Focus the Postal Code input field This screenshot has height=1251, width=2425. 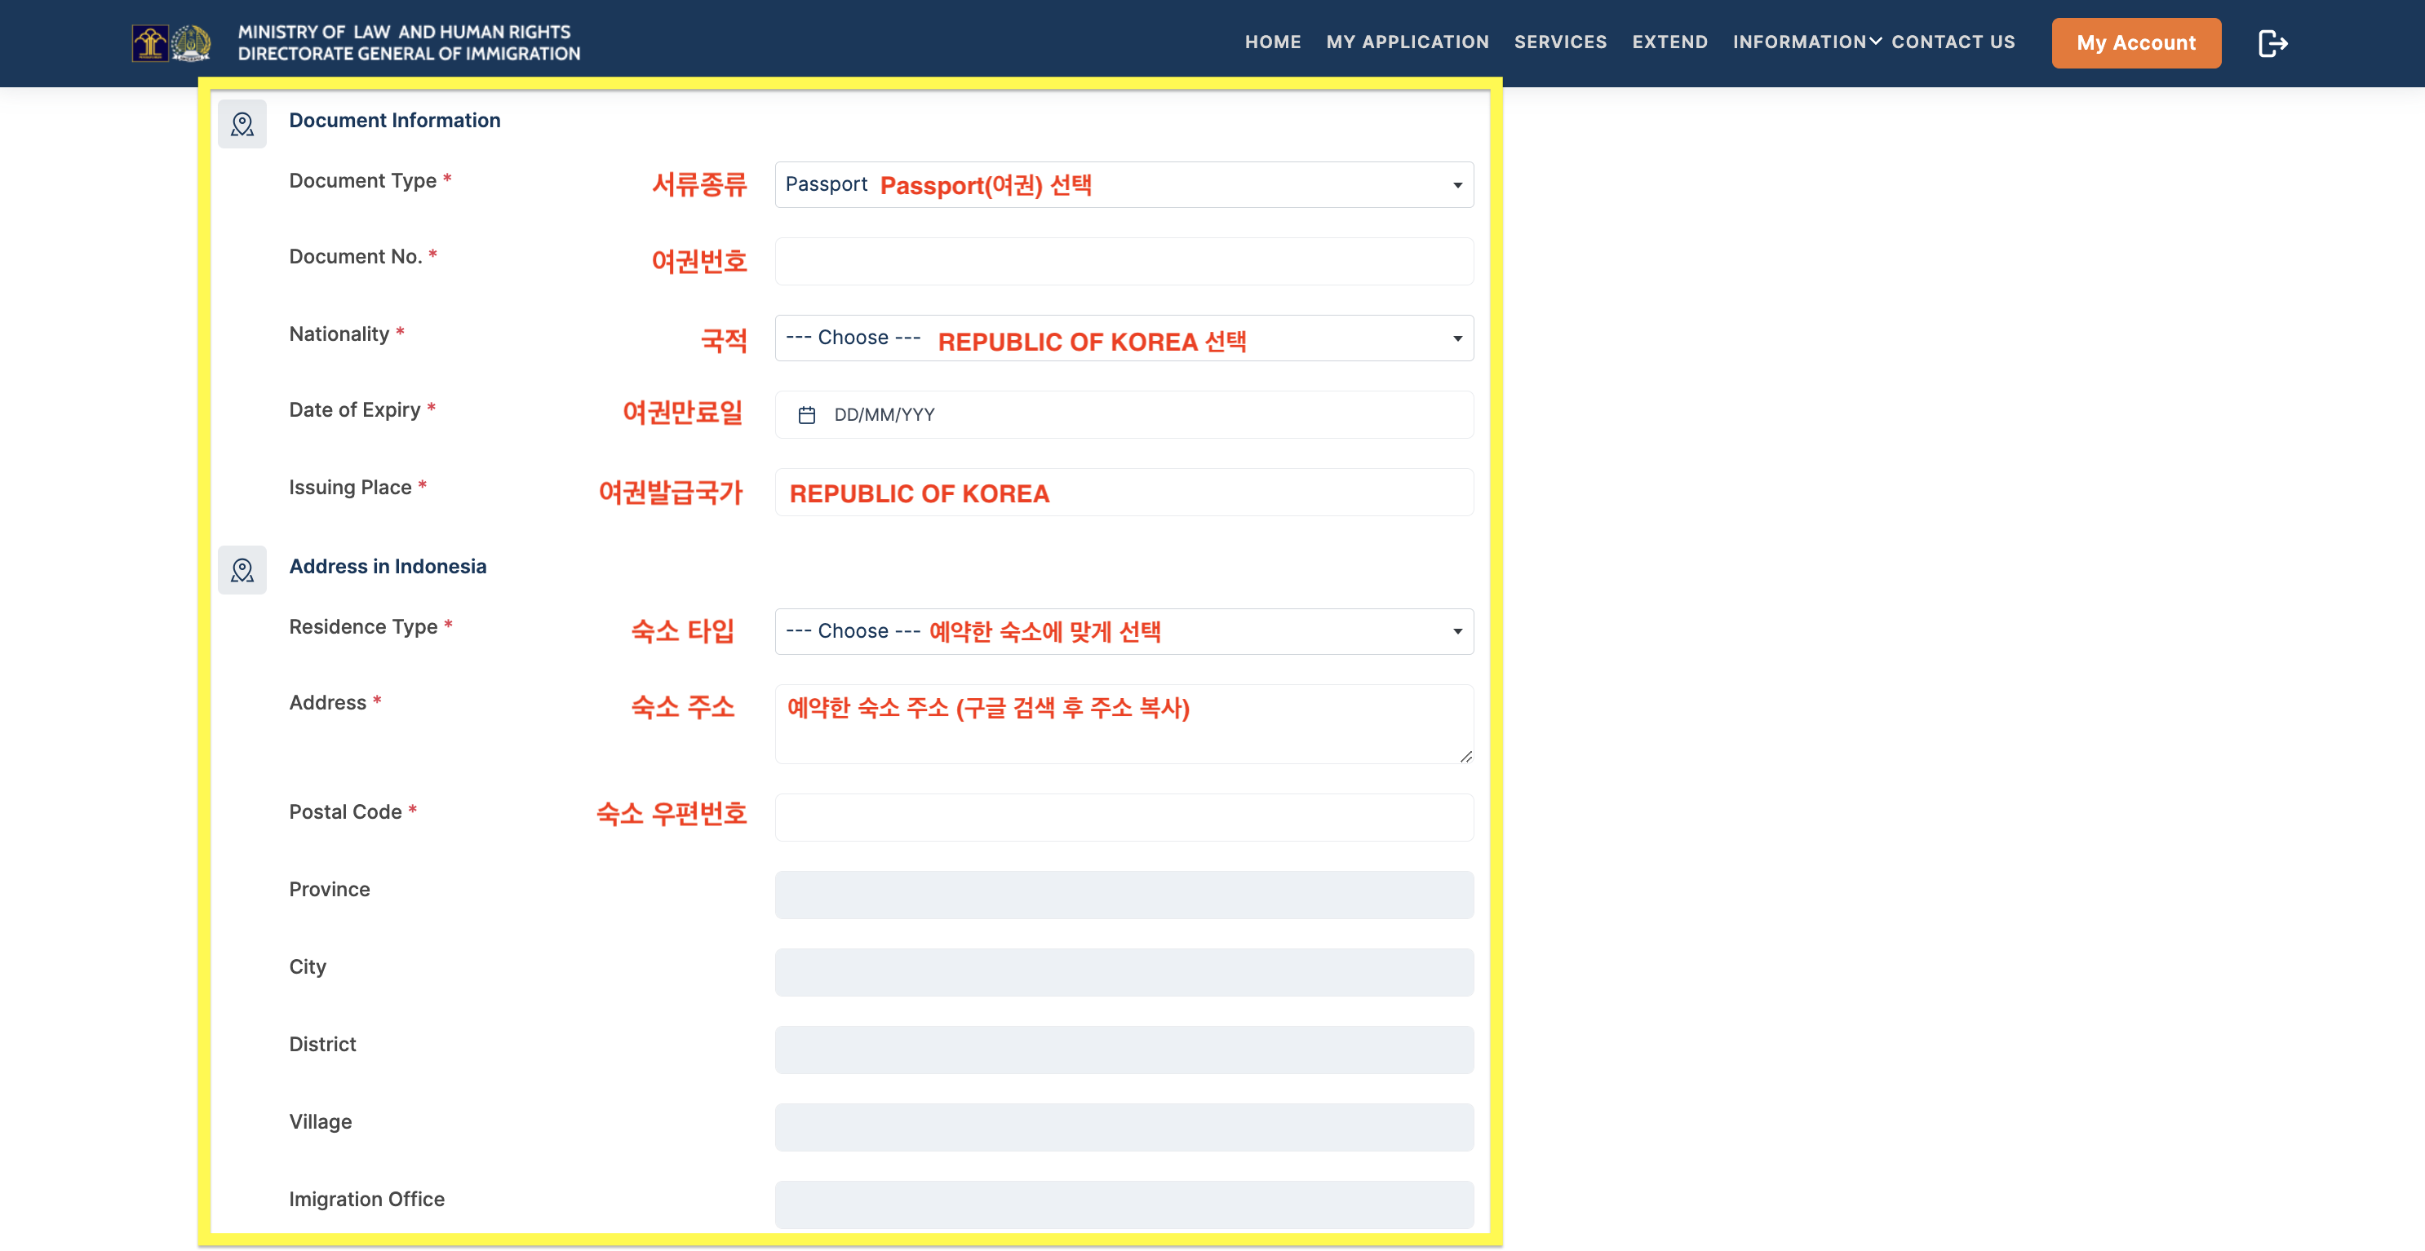pos(1124,817)
